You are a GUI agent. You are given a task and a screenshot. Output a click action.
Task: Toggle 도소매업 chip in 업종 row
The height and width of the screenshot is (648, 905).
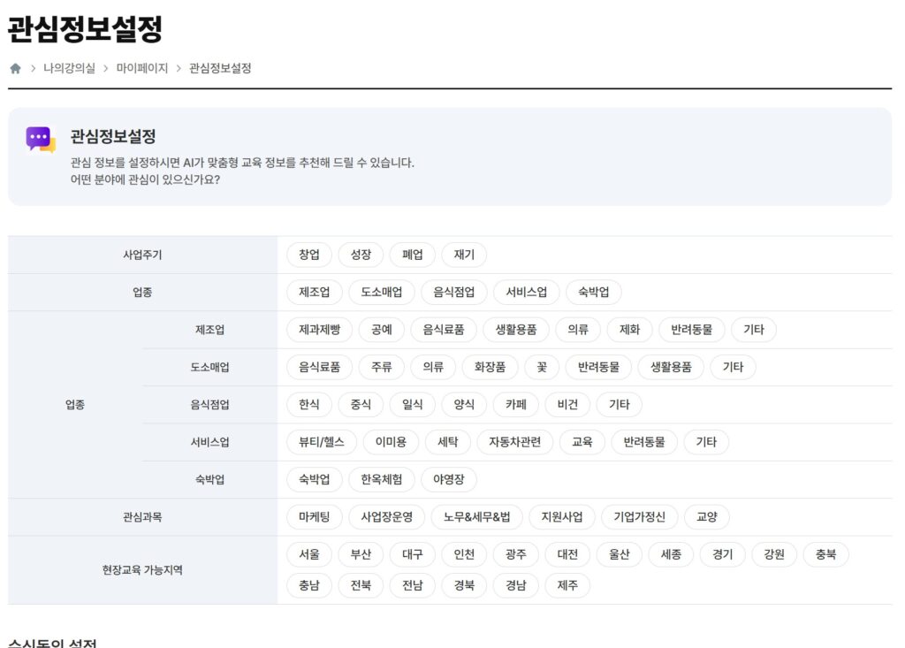(x=382, y=293)
